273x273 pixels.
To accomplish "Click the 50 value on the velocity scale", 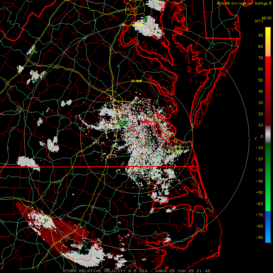I will point(261,80).
